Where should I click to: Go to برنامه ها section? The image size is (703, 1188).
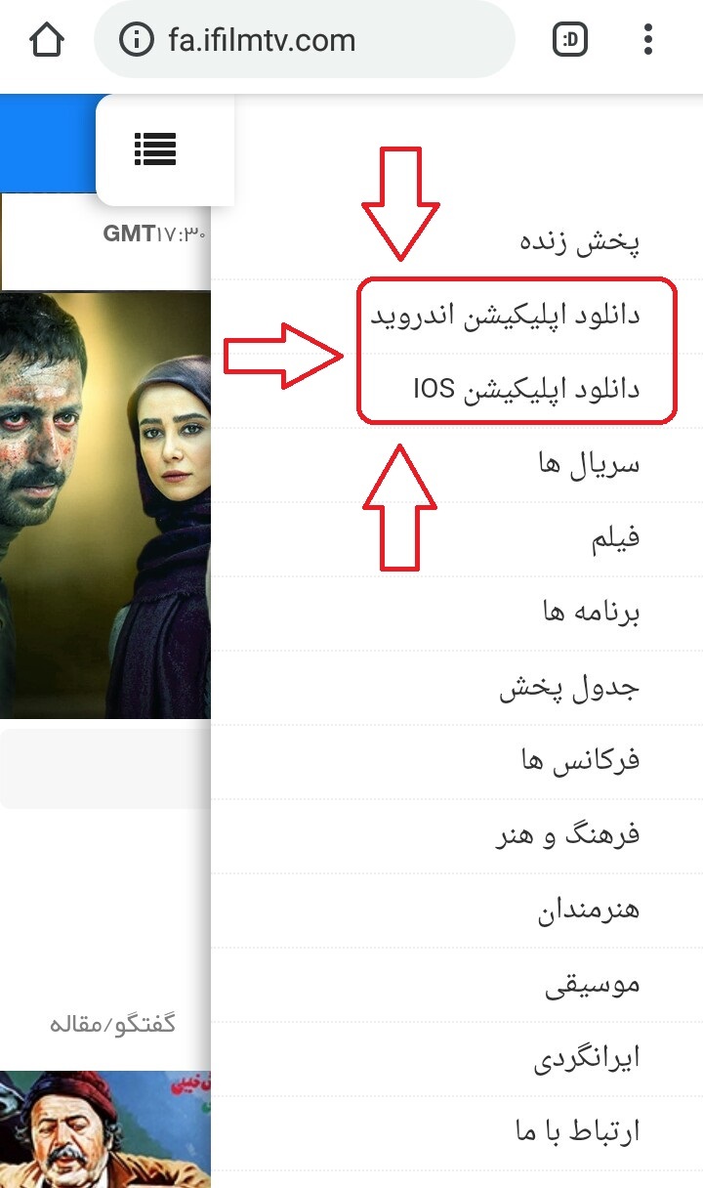coord(457,614)
